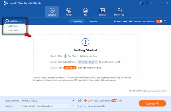Open the MV tab
171x111 pixels.
pos(85,12)
